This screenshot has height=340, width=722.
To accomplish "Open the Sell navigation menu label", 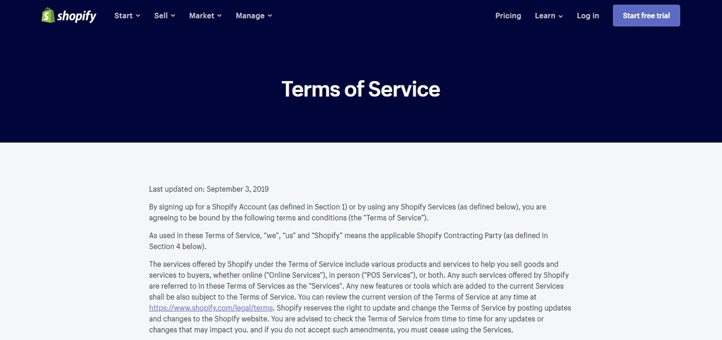I will (161, 16).
